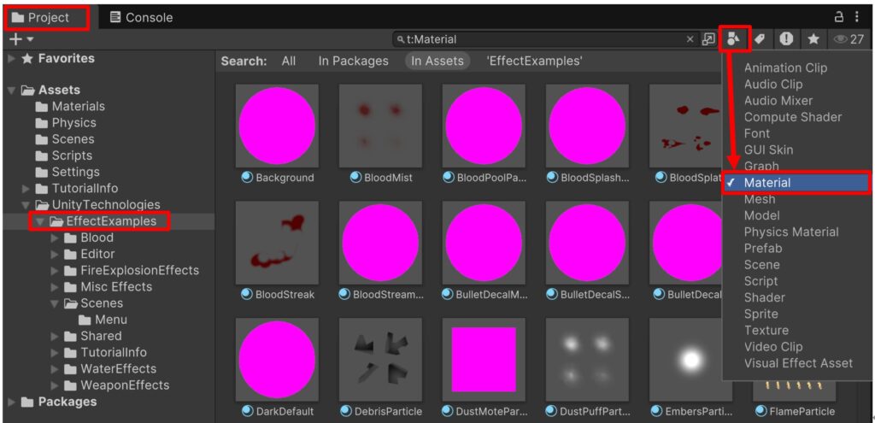This screenshot has height=423, width=875.
Task: Select Prefab in the type filter list
Action: tap(762, 248)
